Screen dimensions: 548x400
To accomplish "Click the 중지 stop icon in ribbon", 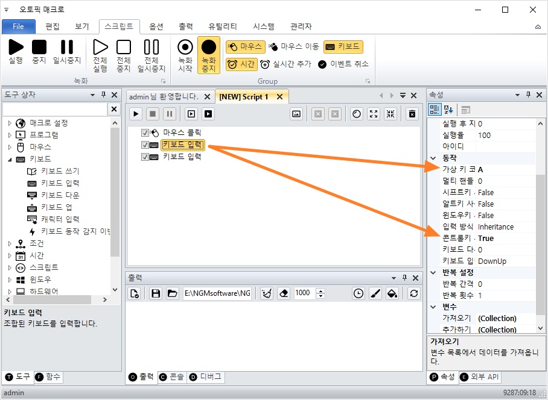I will click(x=39, y=47).
